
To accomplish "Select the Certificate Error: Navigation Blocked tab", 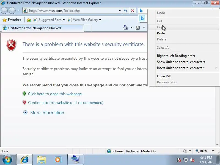I will click(x=43, y=28).
